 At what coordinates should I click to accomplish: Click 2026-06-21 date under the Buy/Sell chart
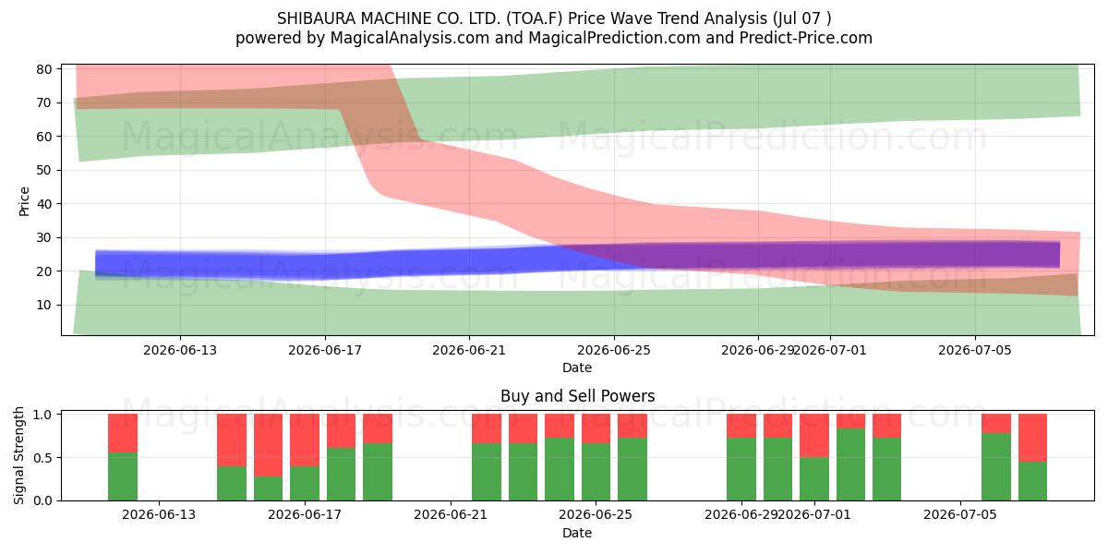pyautogui.click(x=451, y=515)
